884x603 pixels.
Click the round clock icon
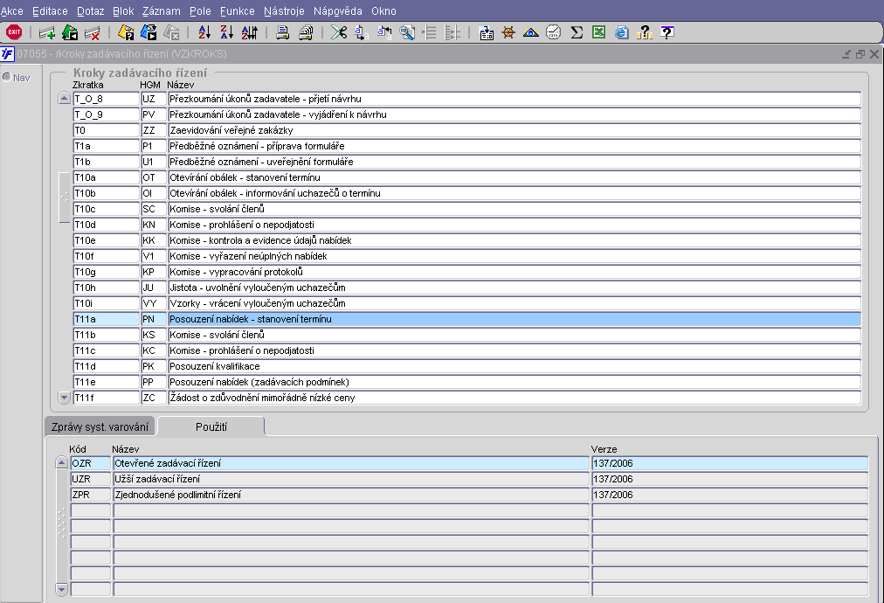(554, 32)
